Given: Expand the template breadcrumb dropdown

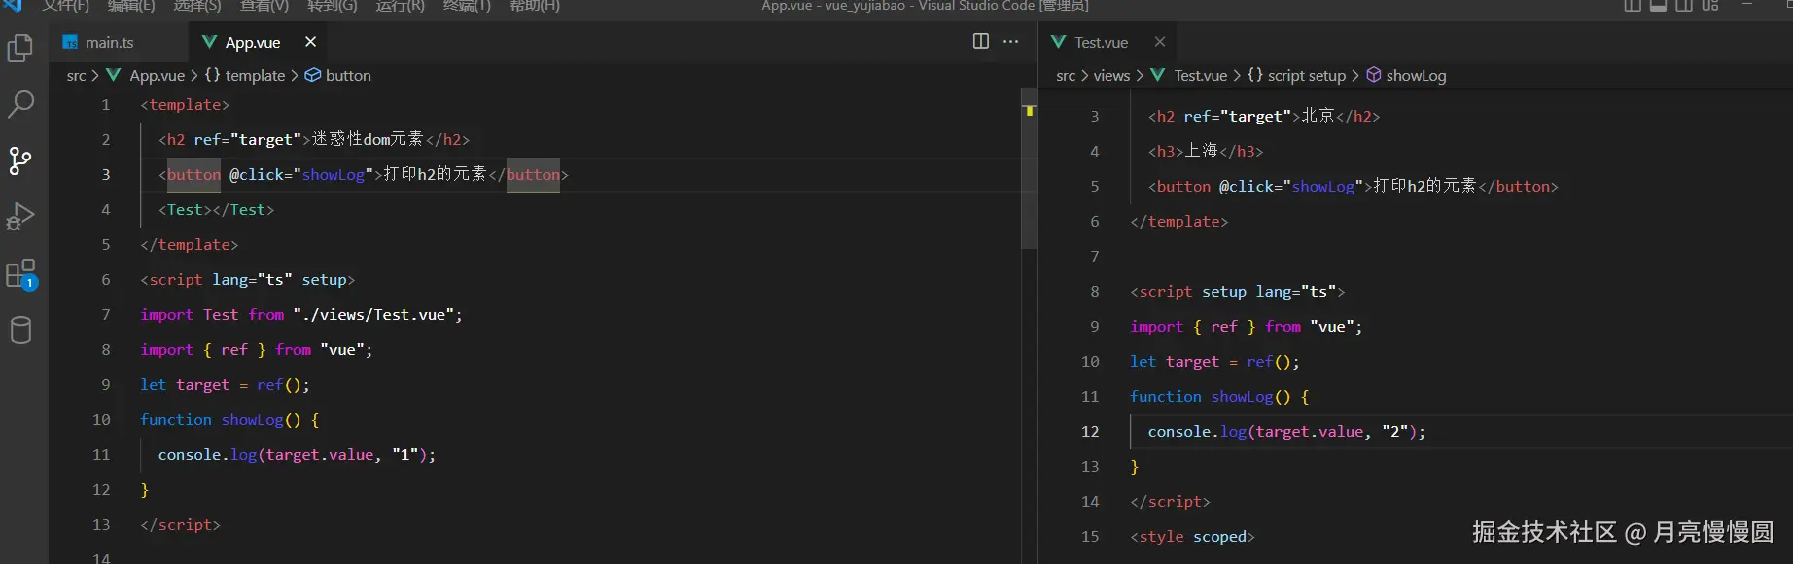Looking at the screenshot, I should 255,75.
